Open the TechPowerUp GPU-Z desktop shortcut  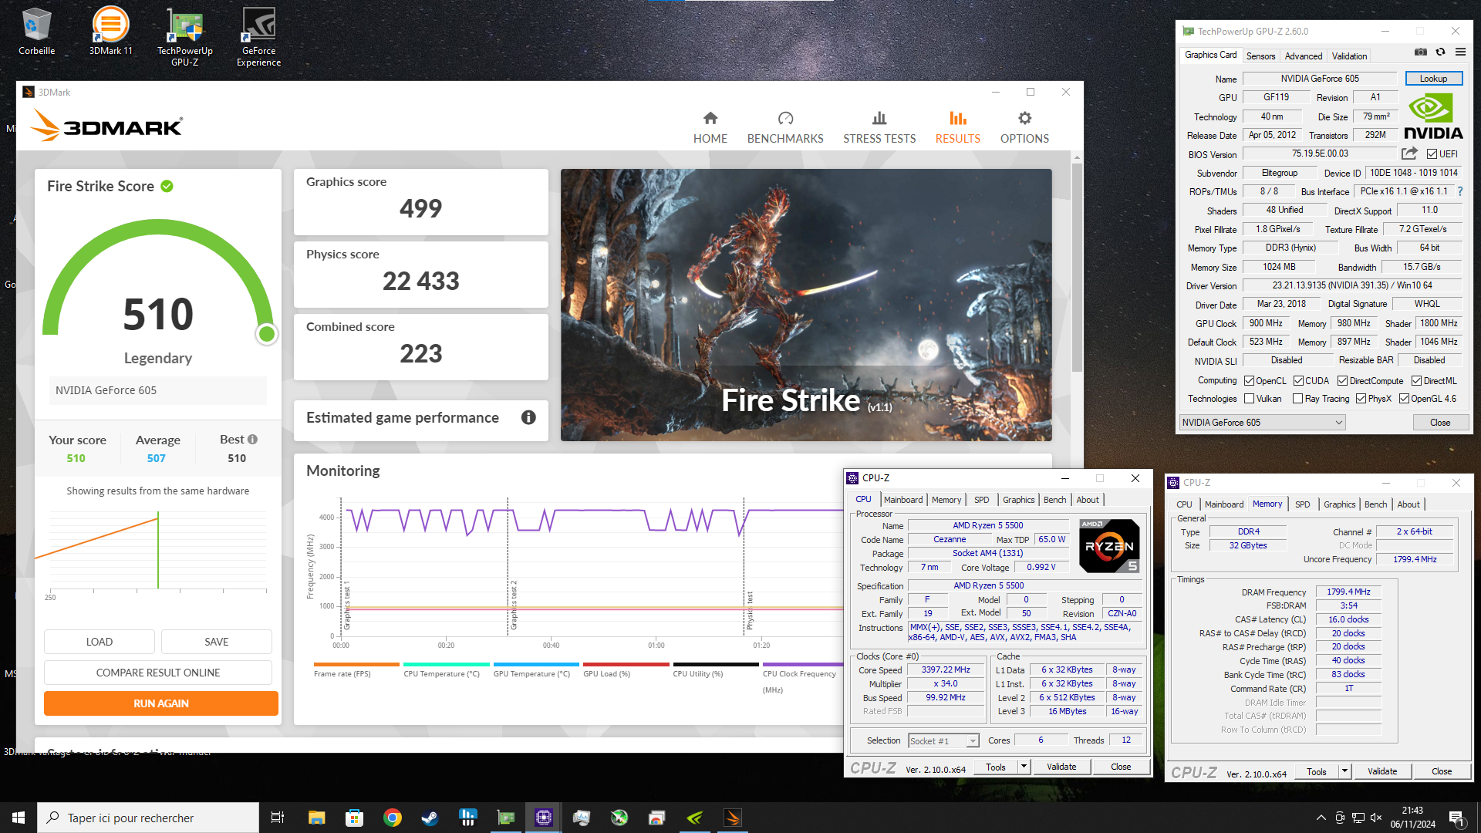pos(184,37)
